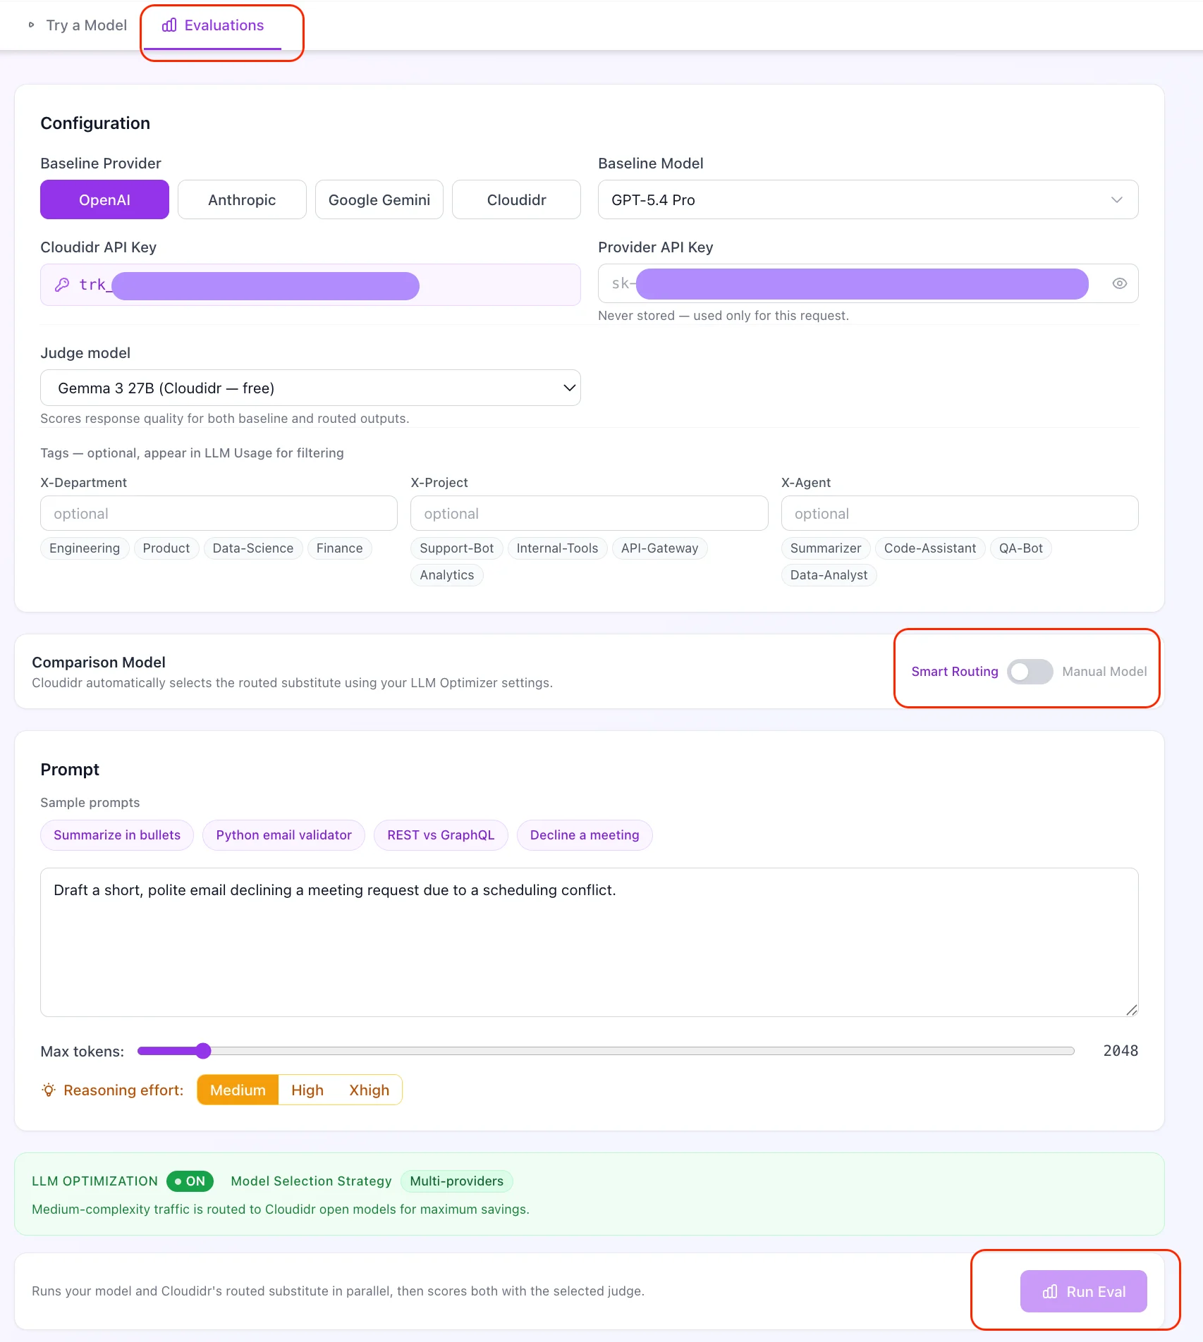Click the Max tokens slider thumb
This screenshot has height=1342, width=1203.
(203, 1051)
